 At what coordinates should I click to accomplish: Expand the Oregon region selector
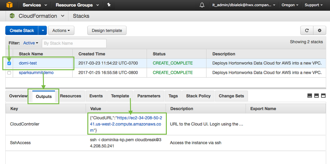(x=290, y=5)
